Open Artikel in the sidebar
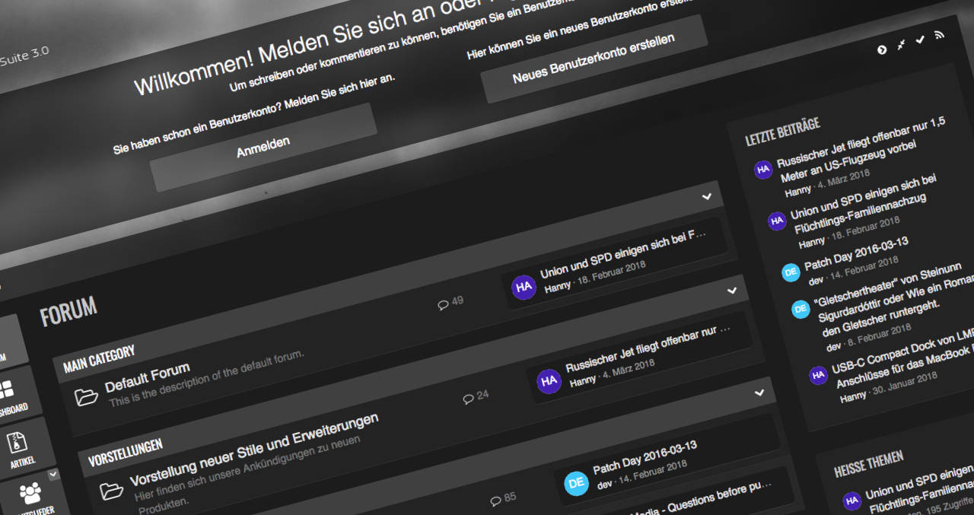Screen dimensions: 974x515 pos(21,448)
